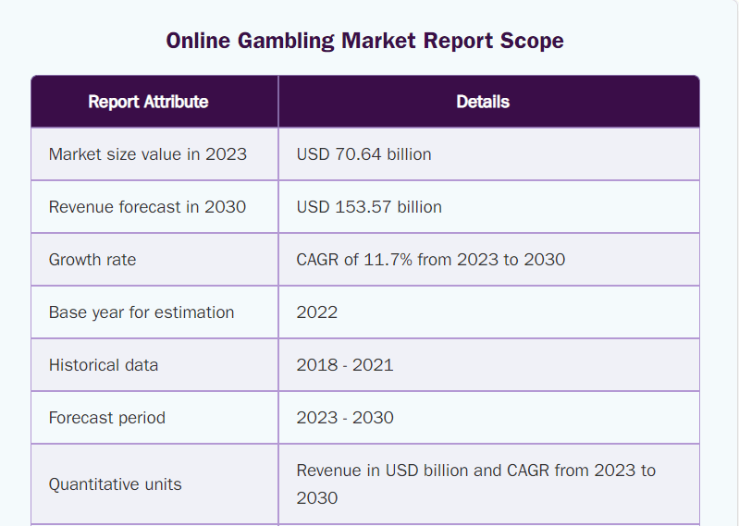Select the Report Attribute column header

pos(154,102)
